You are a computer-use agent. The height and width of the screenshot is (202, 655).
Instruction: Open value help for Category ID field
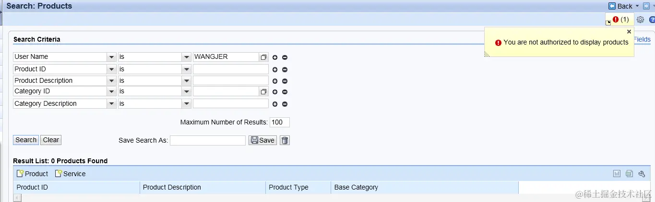263,91
